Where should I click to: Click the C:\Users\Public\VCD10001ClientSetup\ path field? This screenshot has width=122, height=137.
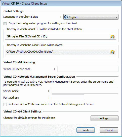click(57, 52)
